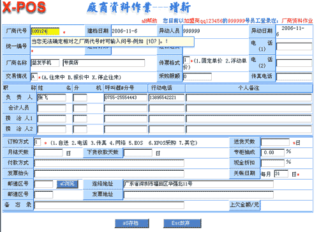319x232 pixels.
Task: Select the 负责人 name field
Action: (x=52, y=98)
